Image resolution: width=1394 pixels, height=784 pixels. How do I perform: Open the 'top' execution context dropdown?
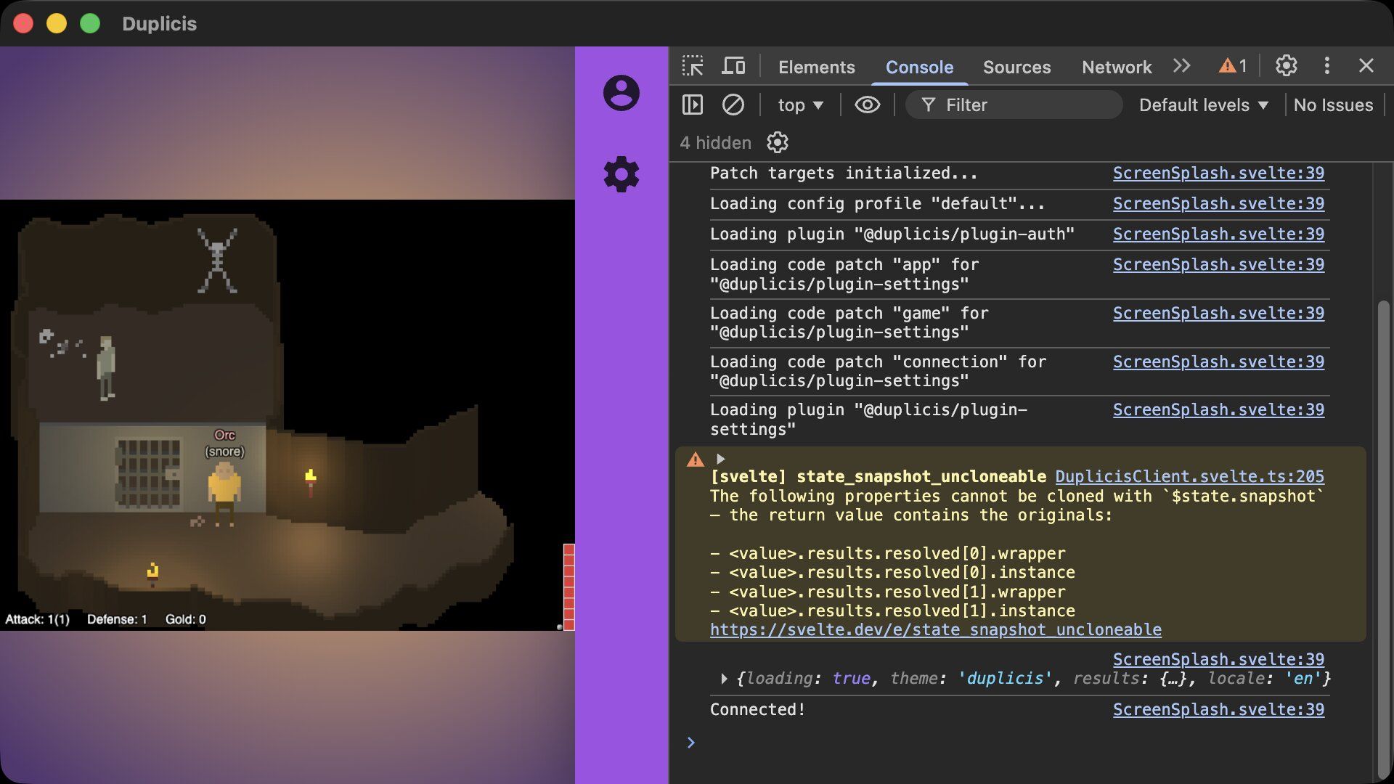click(x=799, y=105)
